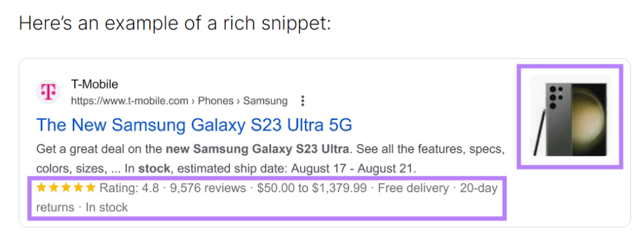Click the Rating: 4.8 text
The height and width of the screenshot is (233, 644).
(x=129, y=188)
